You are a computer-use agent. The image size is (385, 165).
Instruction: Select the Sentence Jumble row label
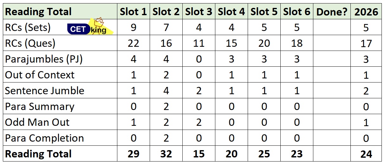click(45, 91)
